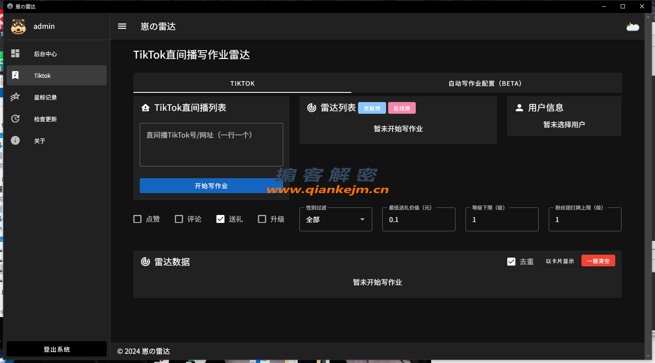Uncheck the 送礼 checkbox

click(220, 219)
